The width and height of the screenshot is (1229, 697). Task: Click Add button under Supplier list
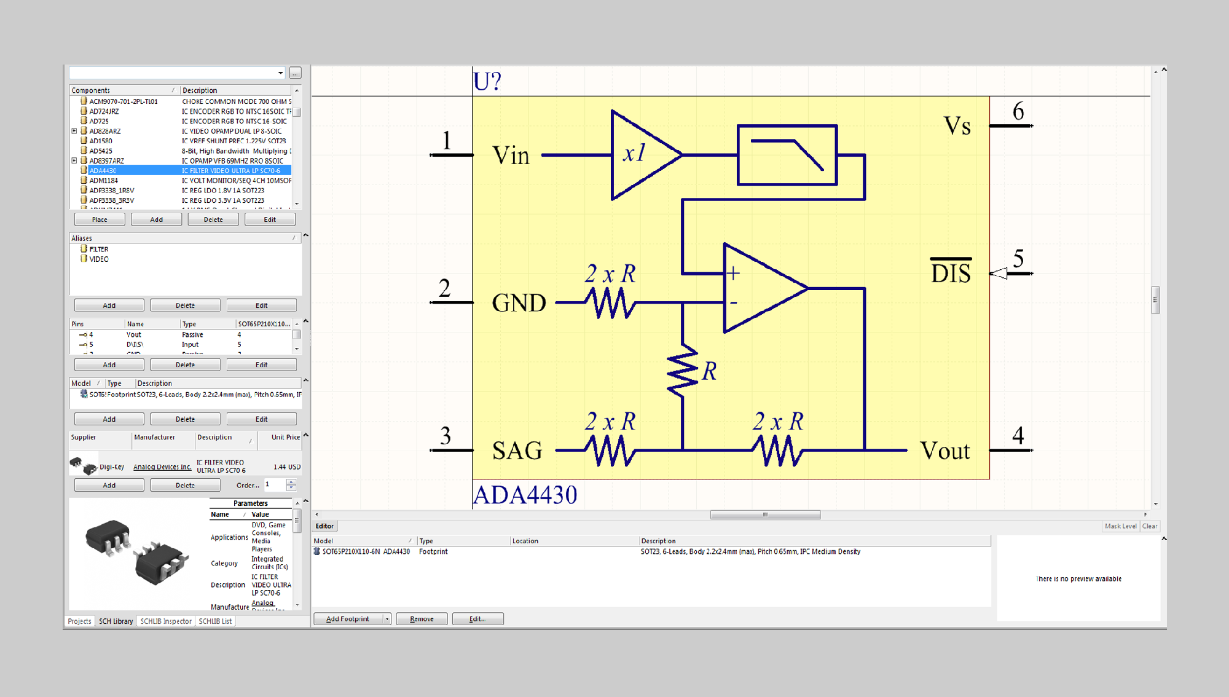(109, 486)
